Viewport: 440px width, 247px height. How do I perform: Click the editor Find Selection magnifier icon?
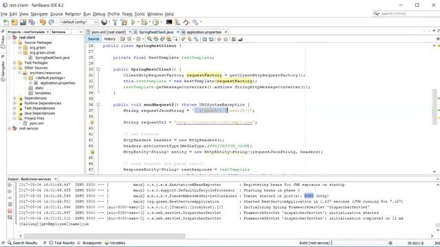pos(150,39)
